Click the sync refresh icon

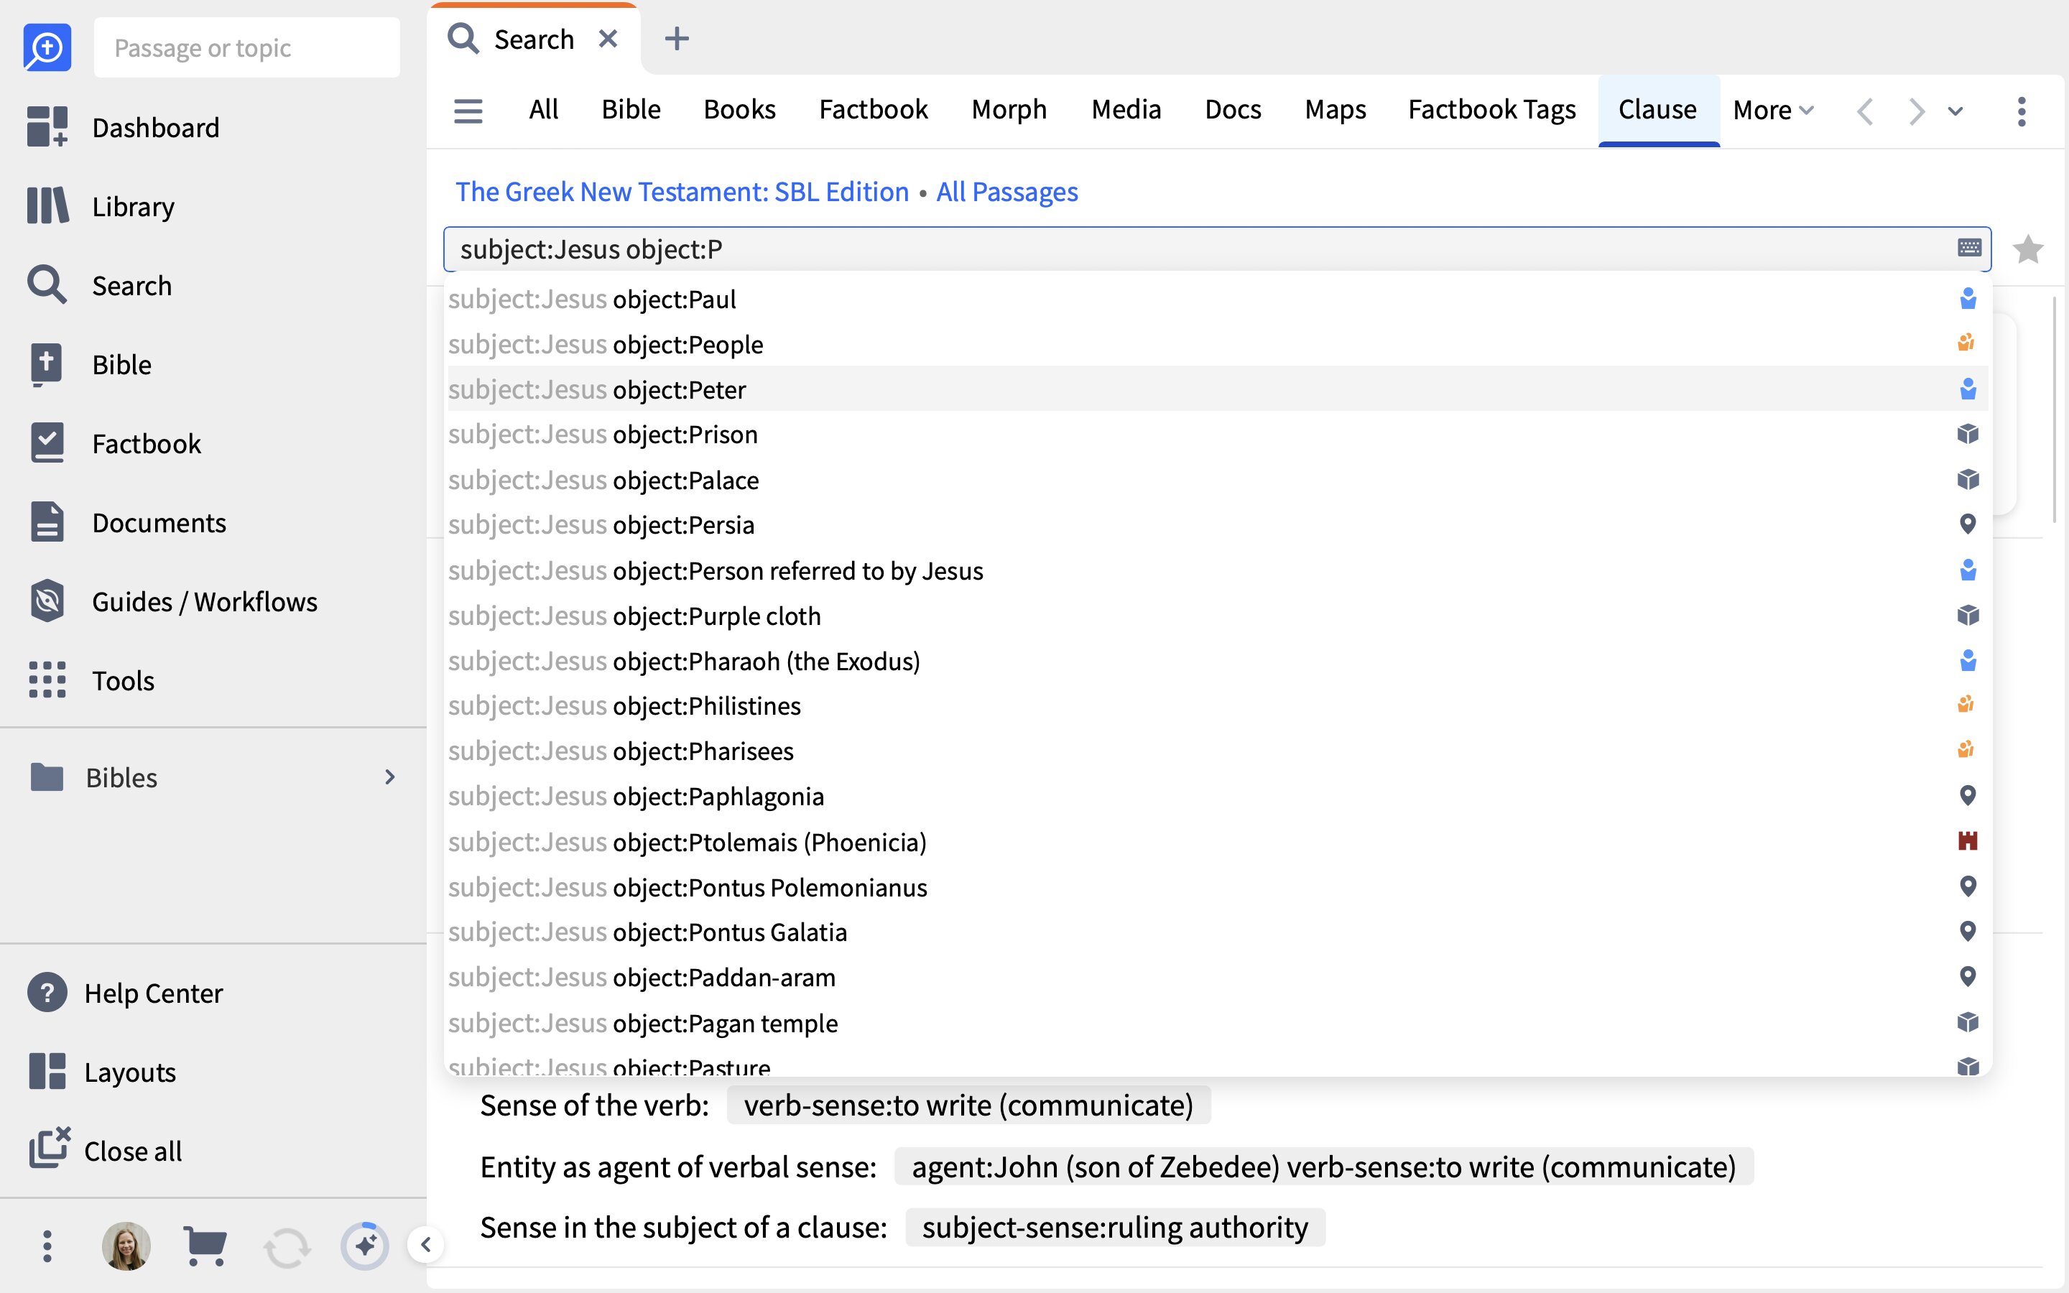(287, 1246)
